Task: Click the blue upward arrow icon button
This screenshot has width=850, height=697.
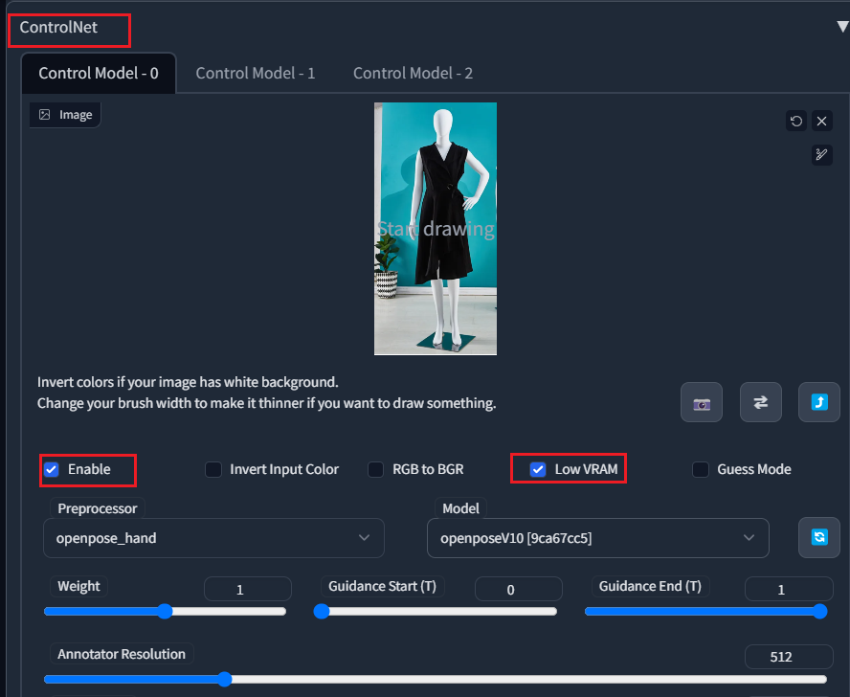Action: pos(819,403)
